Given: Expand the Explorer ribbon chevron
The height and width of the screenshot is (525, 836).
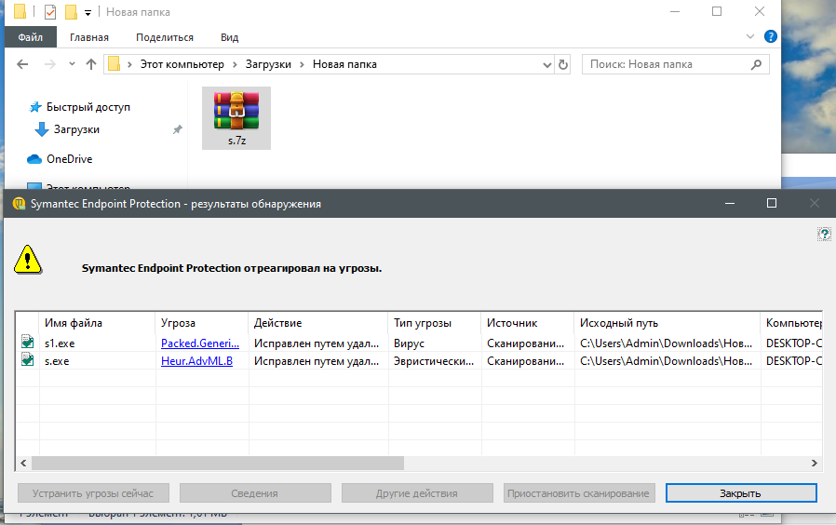Looking at the screenshot, I should tap(750, 36).
